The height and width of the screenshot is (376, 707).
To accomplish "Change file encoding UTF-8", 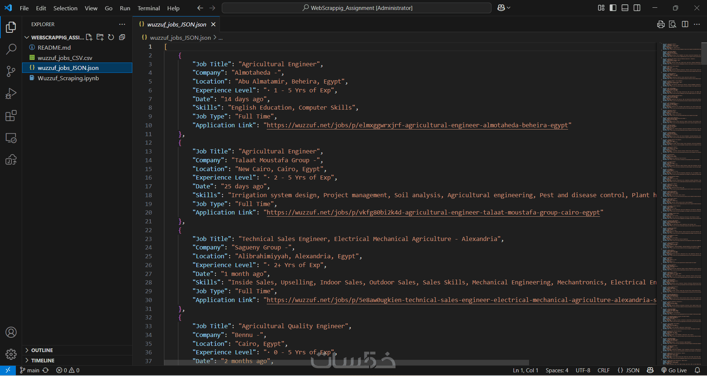I will point(583,370).
